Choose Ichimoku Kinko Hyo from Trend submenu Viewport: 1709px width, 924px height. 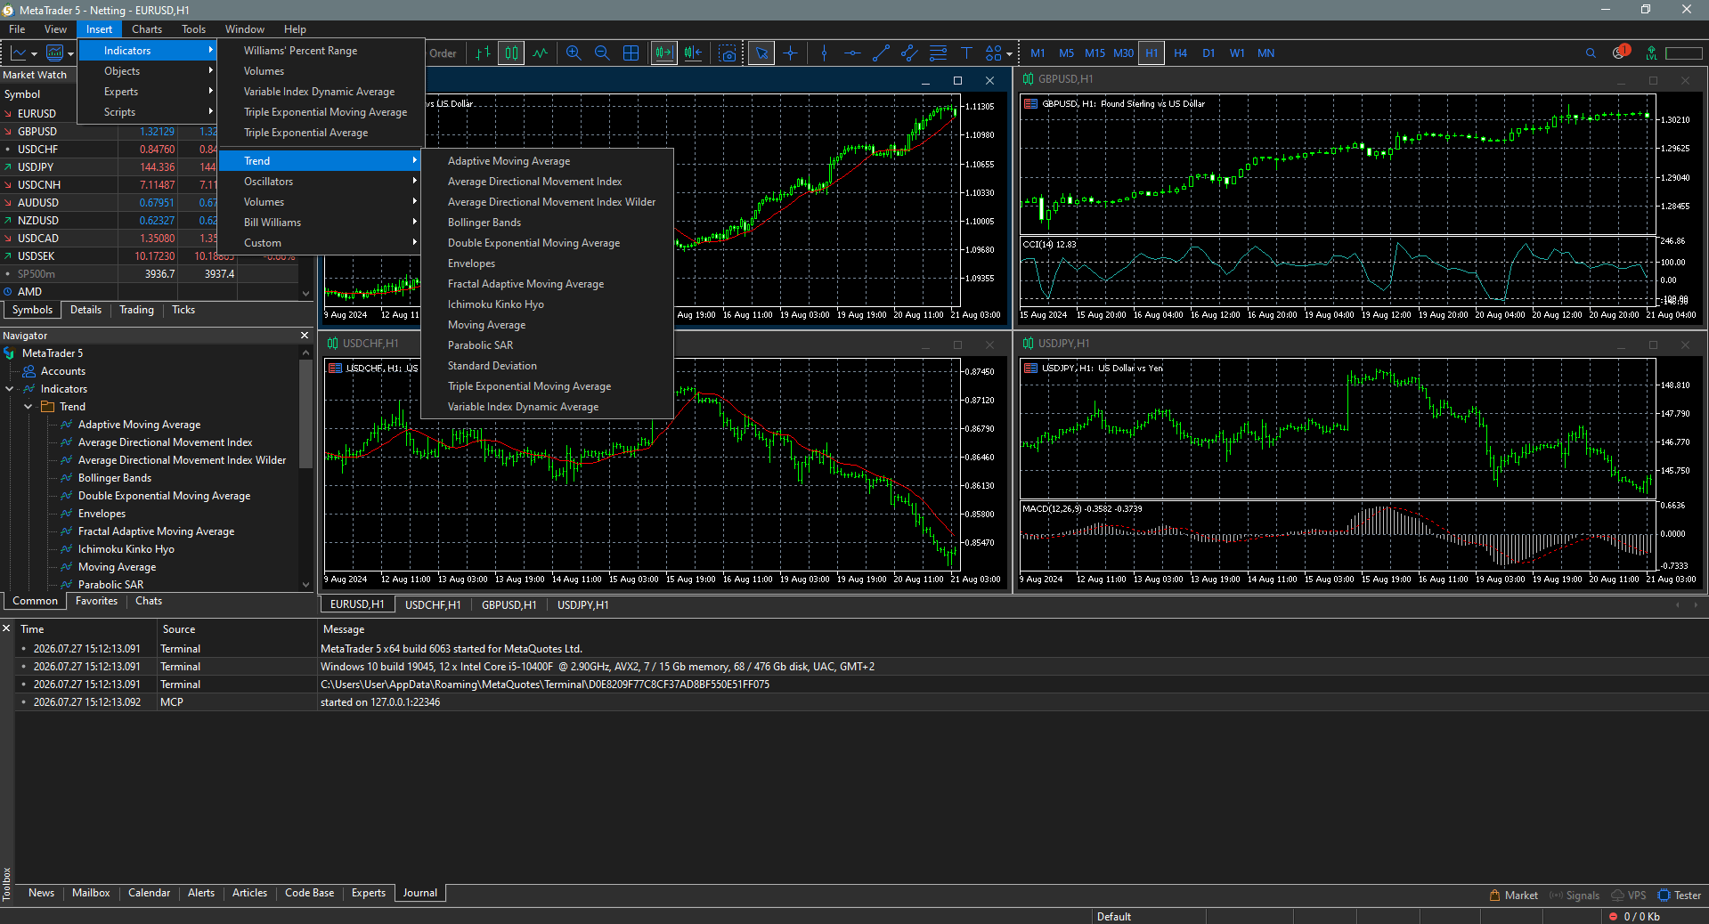tap(547, 304)
